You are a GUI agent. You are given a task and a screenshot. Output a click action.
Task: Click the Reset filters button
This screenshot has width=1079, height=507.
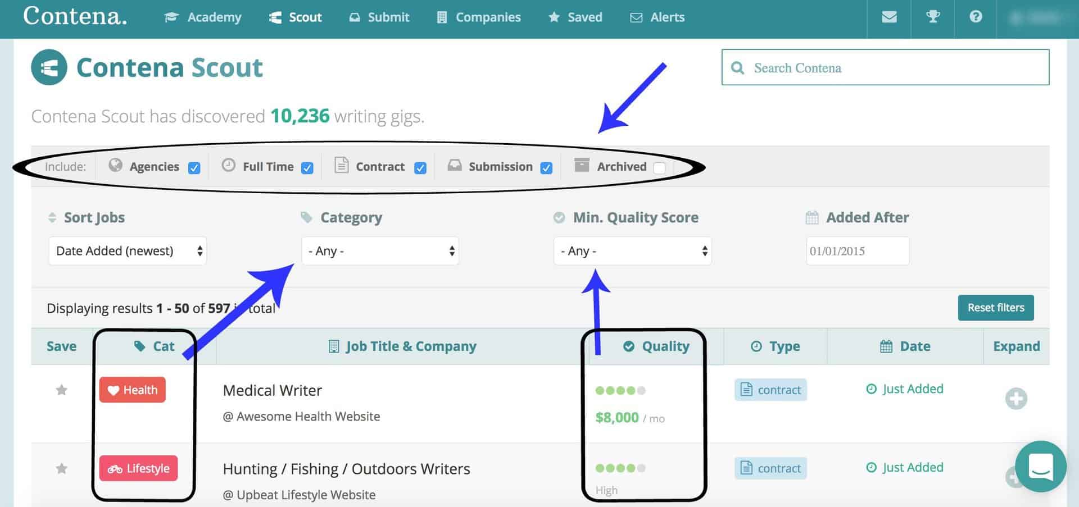tap(996, 308)
